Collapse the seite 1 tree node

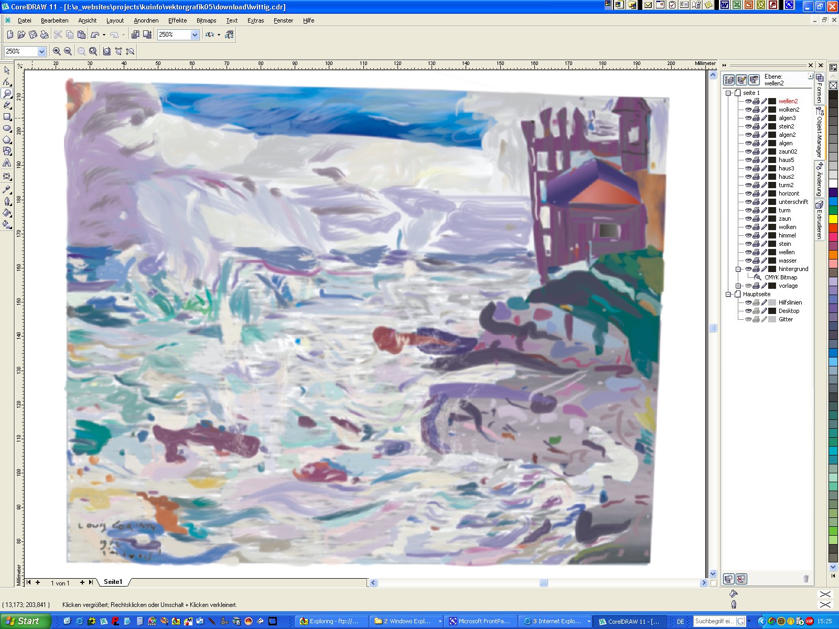728,93
